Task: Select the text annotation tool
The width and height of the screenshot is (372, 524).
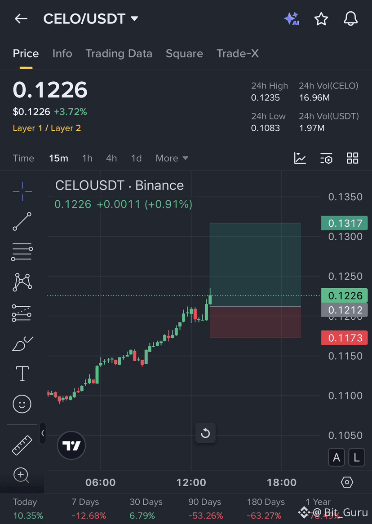Action: point(22,373)
